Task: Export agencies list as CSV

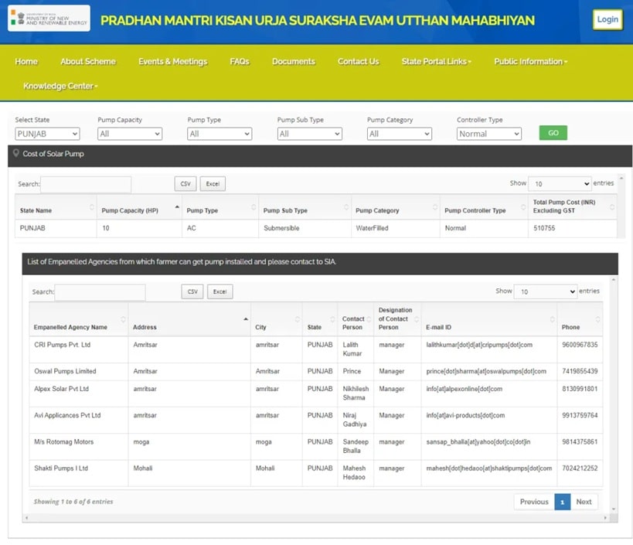Action: (192, 291)
